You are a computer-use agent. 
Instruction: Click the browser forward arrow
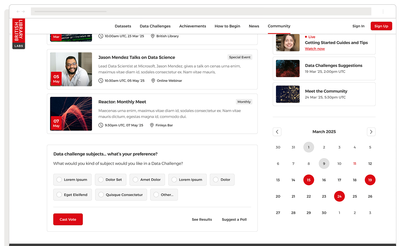click(x=23, y=12)
